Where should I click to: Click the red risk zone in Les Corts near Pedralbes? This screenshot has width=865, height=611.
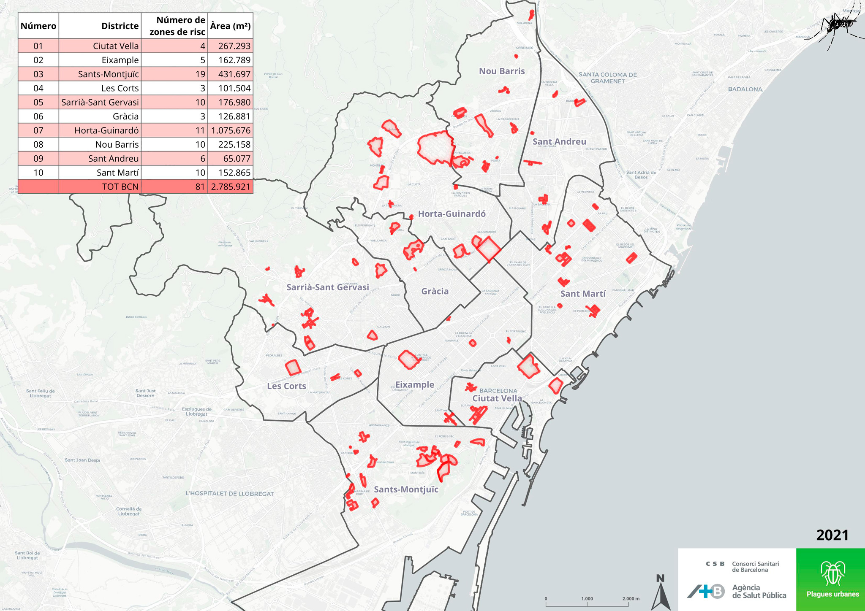pyautogui.click(x=293, y=368)
